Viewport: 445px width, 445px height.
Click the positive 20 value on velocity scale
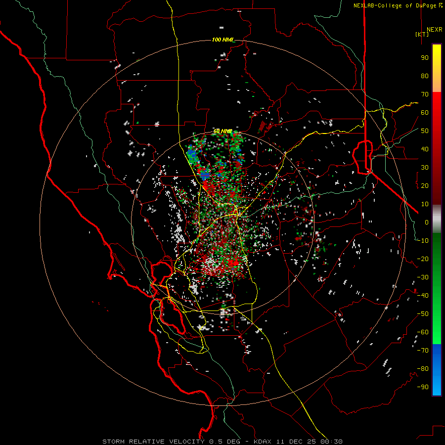point(425,185)
